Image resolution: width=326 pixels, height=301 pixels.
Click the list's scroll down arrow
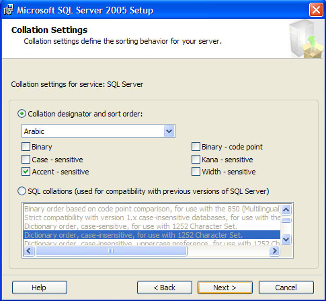point(286,239)
